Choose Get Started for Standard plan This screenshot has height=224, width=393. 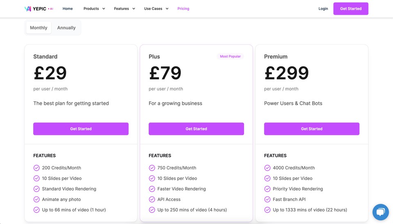point(81,129)
